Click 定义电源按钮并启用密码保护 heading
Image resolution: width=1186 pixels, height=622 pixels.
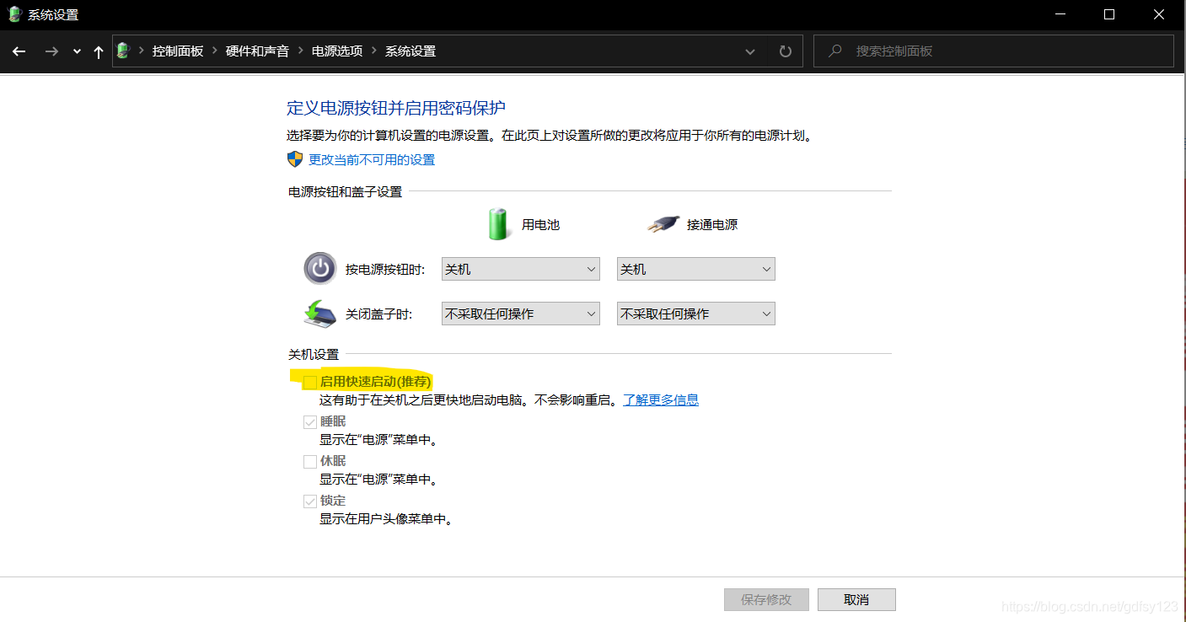(396, 108)
